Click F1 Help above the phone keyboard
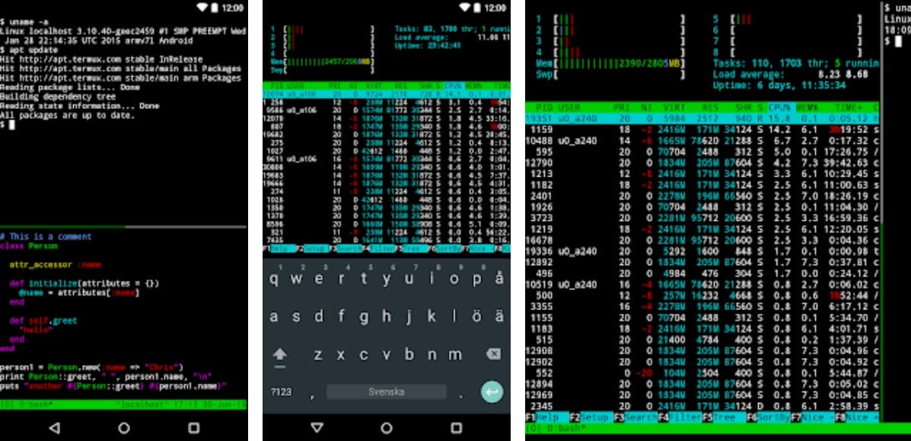 (x=279, y=248)
